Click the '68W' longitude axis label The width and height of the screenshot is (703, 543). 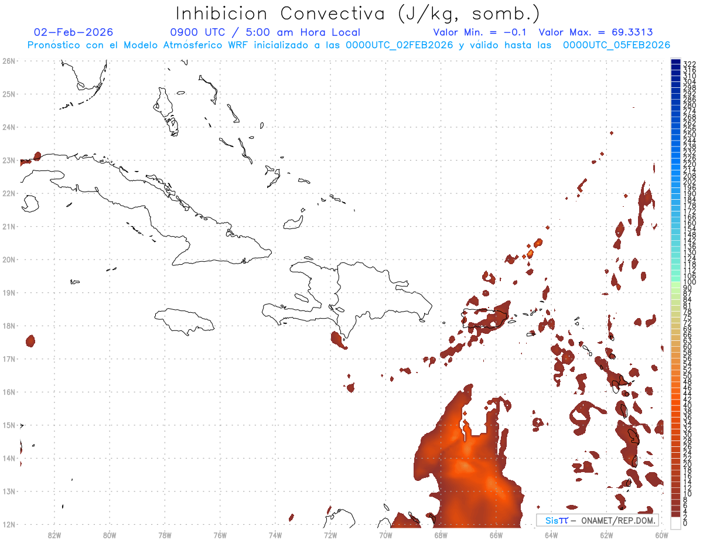(x=441, y=535)
